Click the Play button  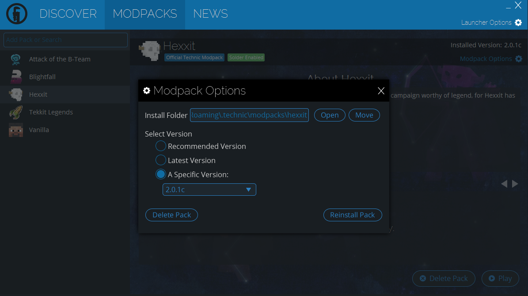500,278
